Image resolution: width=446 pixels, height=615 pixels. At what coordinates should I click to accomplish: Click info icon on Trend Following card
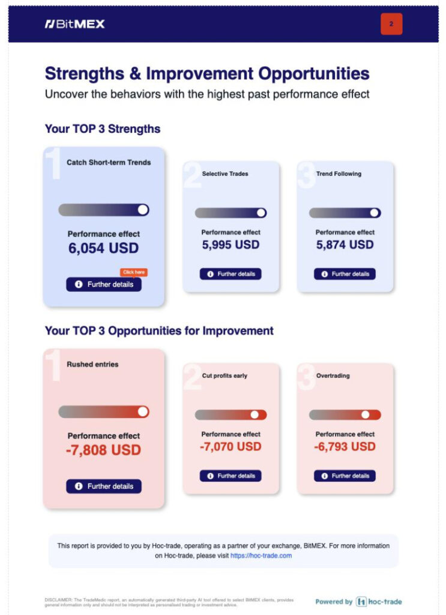[324, 274]
